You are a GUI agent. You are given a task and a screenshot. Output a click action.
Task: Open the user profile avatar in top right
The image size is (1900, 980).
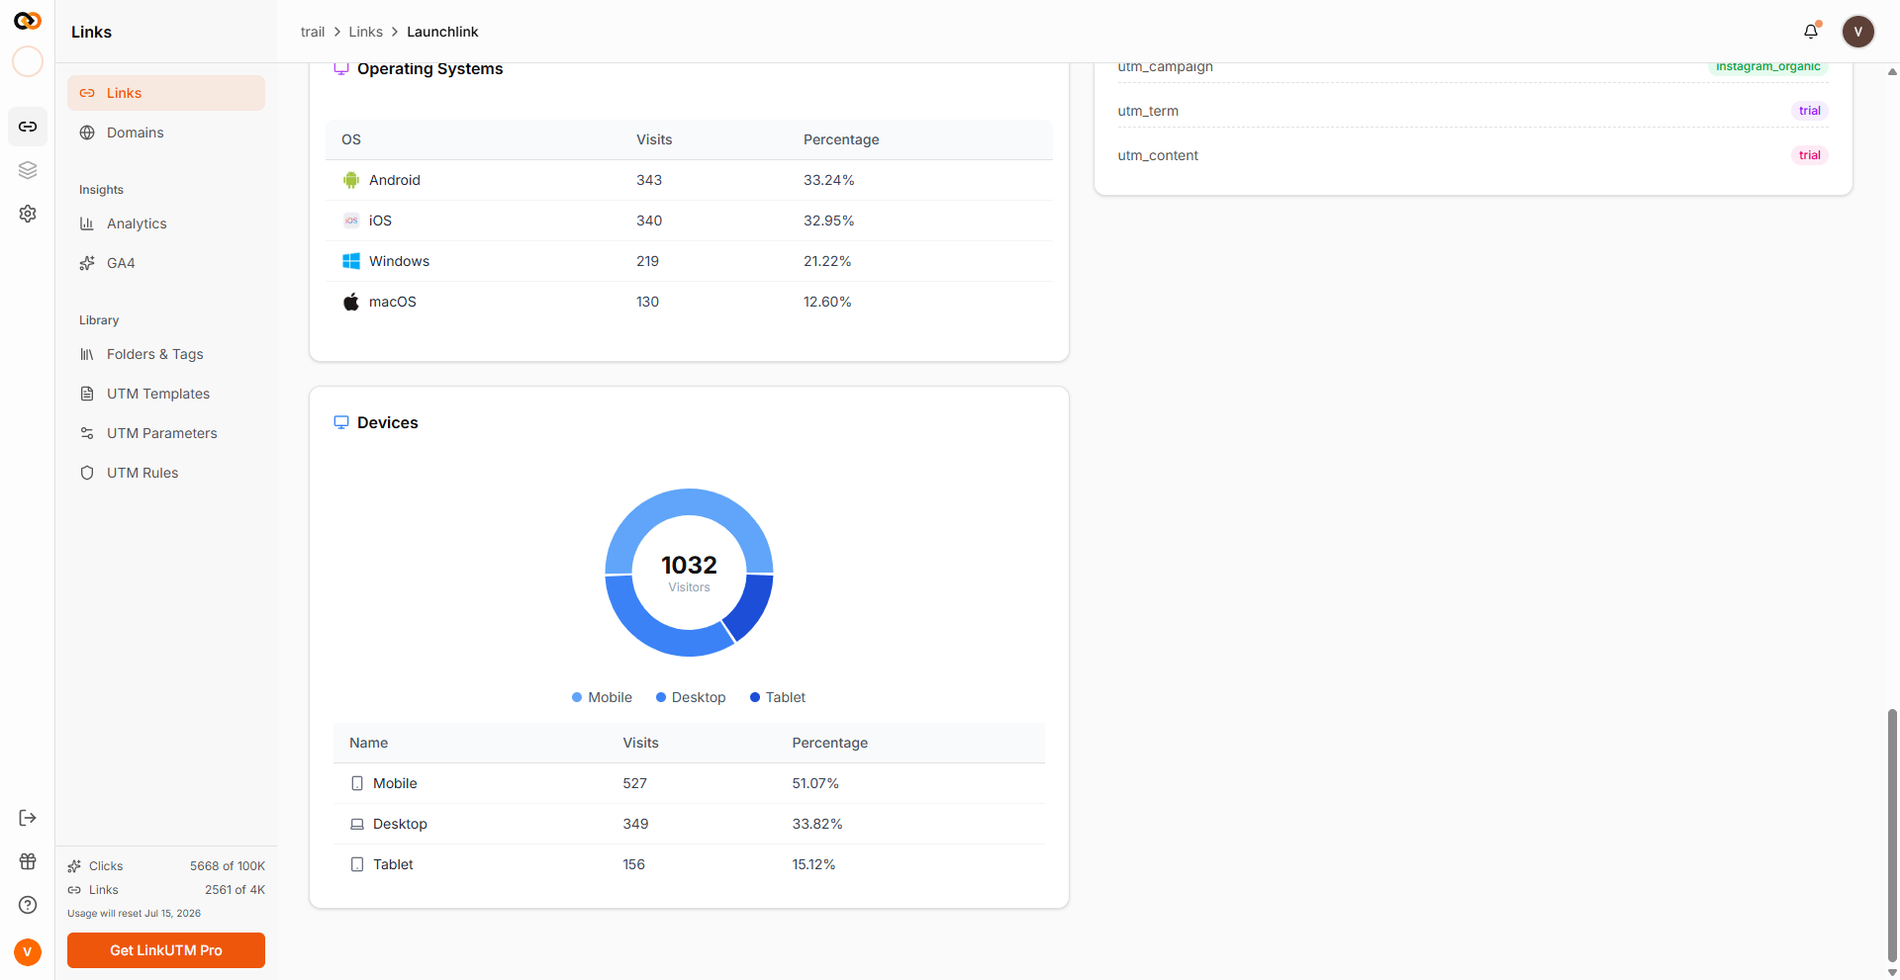tap(1858, 32)
